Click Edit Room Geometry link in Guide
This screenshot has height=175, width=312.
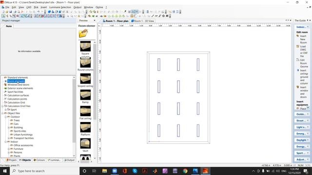pyautogui.click(x=304, y=63)
